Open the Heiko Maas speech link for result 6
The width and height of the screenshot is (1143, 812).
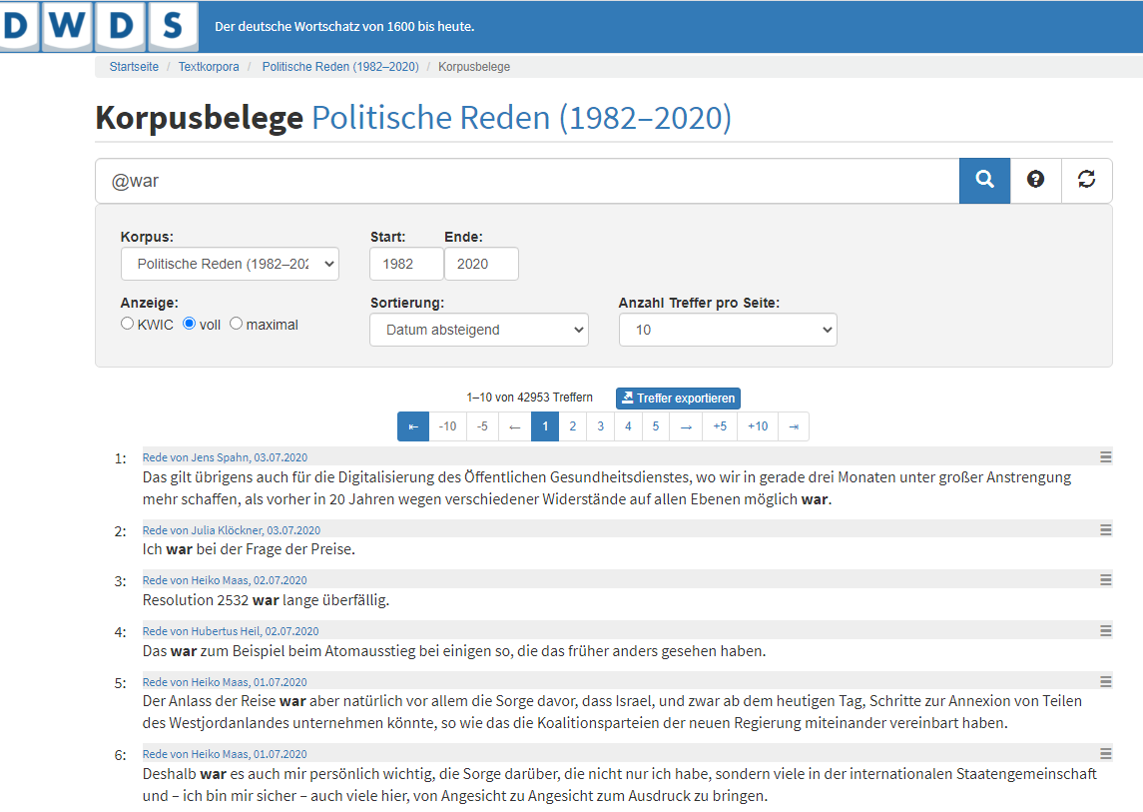pyautogui.click(x=225, y=754)
